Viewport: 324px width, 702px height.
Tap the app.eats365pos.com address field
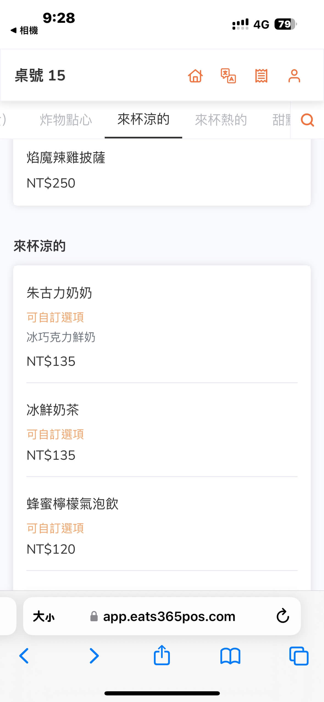pyautogui.click(x=169, y=617)
